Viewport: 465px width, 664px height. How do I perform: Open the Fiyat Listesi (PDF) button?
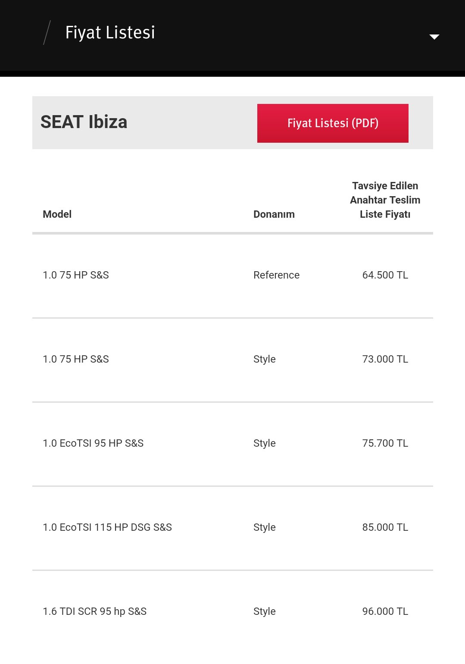click(x=333, y=123)
